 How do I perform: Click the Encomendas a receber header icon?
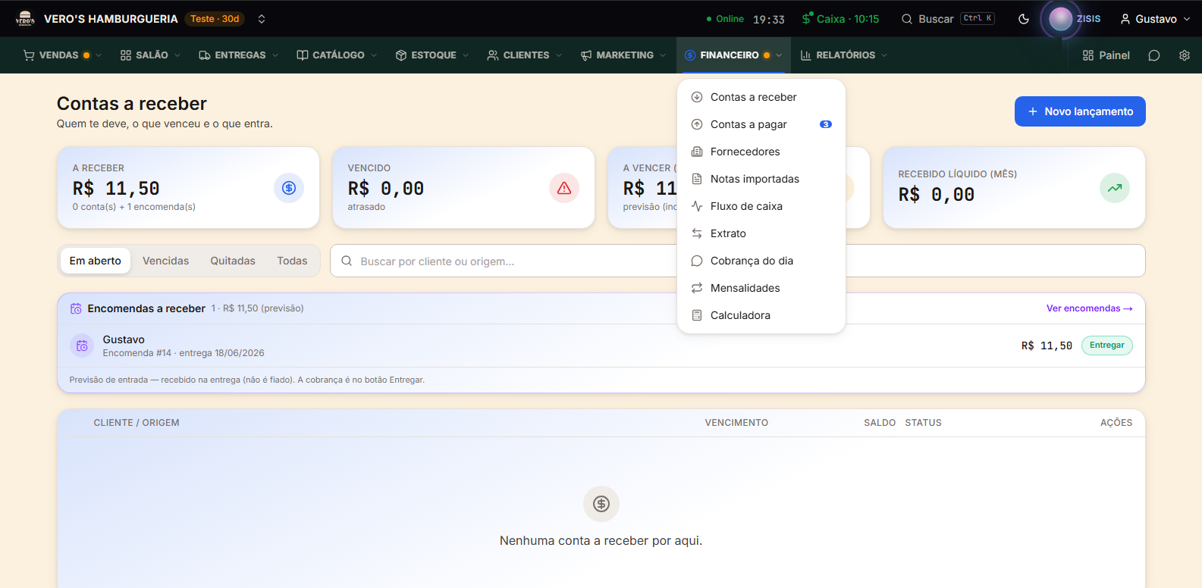tap(76, 308)
